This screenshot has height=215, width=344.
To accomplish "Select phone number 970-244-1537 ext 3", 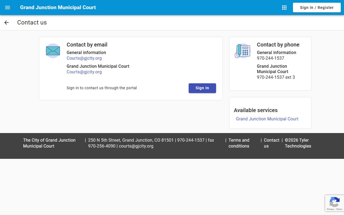I will point(276,77).
